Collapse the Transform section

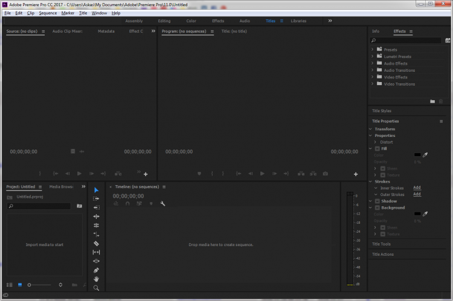tap(371, 129)
